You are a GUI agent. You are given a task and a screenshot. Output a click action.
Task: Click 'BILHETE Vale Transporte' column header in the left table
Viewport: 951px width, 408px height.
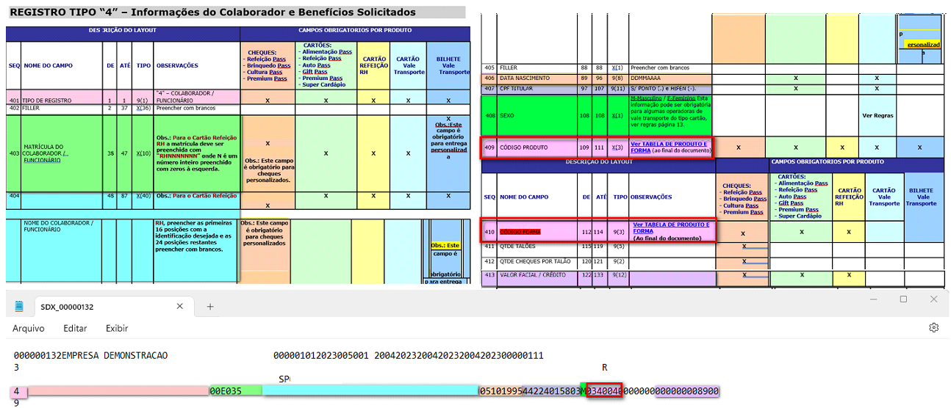click(x=448, y=65)
